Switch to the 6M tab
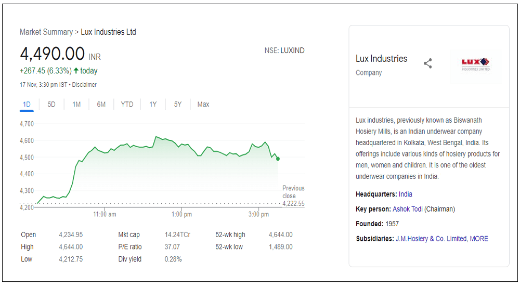This screenshot has height=286, width=520. click(x=101, y=104)
